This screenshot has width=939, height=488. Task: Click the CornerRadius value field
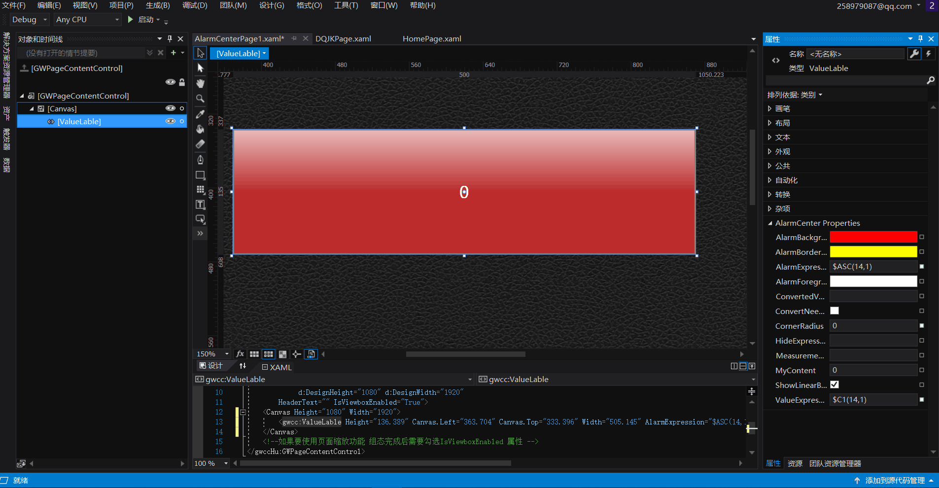(873, 326)
